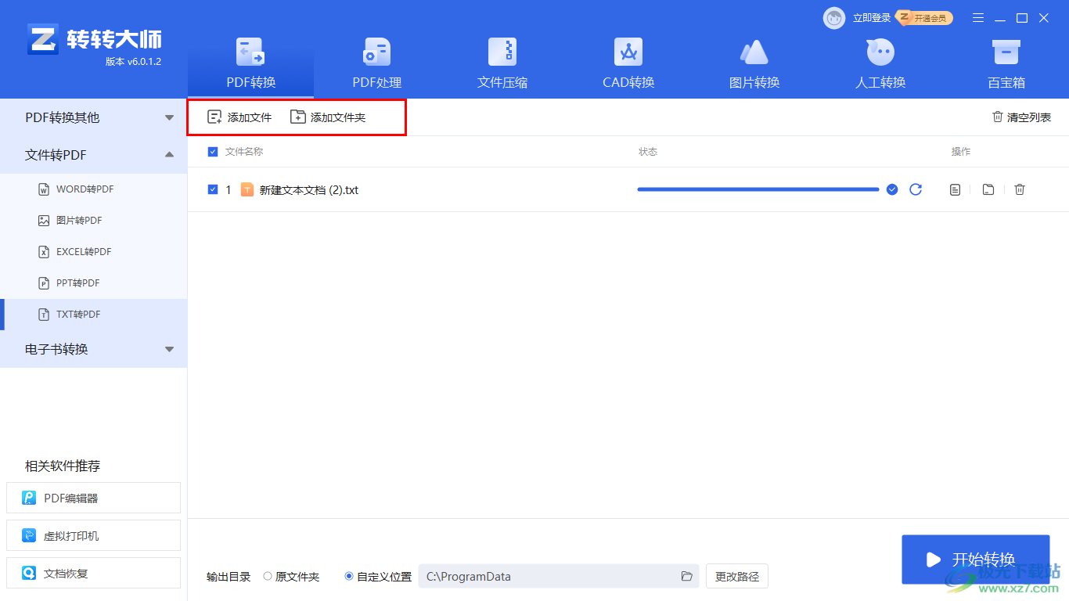Select the 原文件夹 radio option

[x=291, y=577]
